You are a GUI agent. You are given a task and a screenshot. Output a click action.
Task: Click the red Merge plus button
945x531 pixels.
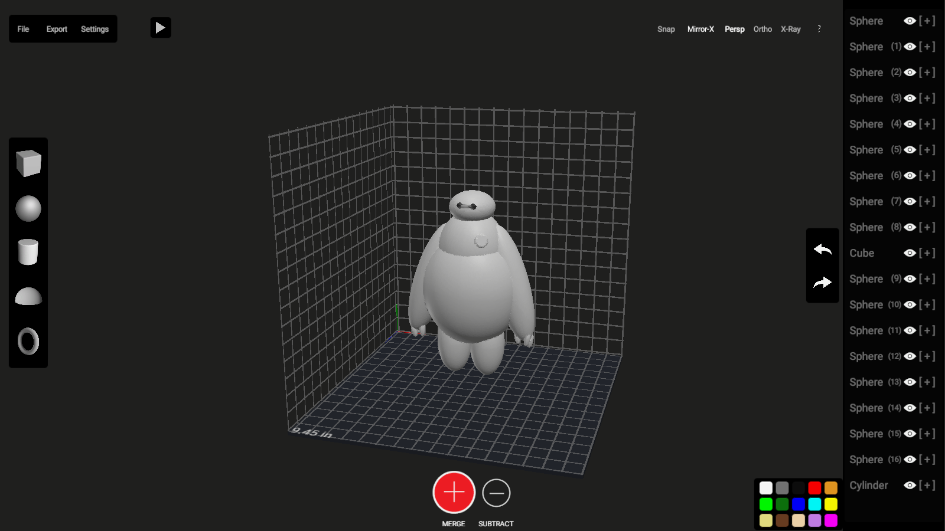(x=454, y=492)
